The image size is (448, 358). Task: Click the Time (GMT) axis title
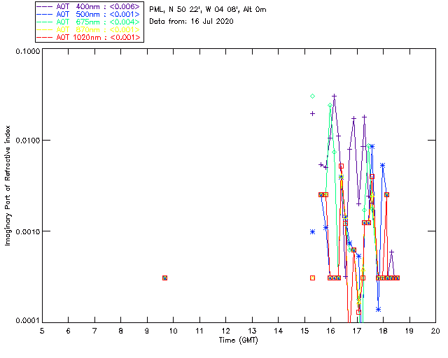(x=238, y=341)
